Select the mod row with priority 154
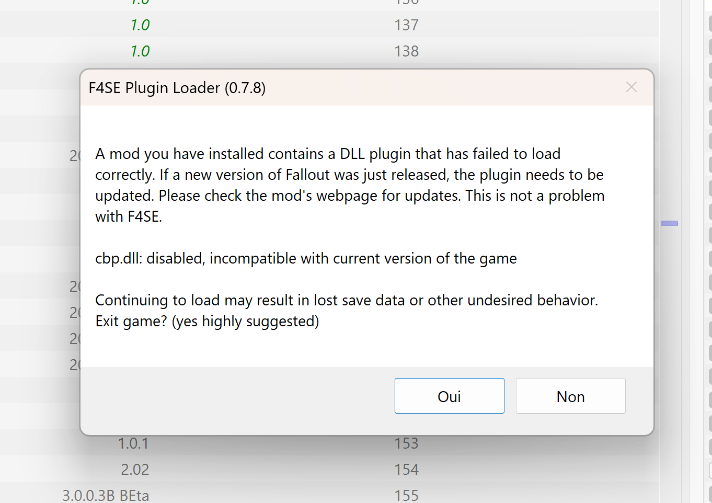The height and width of the screenshot is (503, 712). pyautogui.click(x=329, y=469)
